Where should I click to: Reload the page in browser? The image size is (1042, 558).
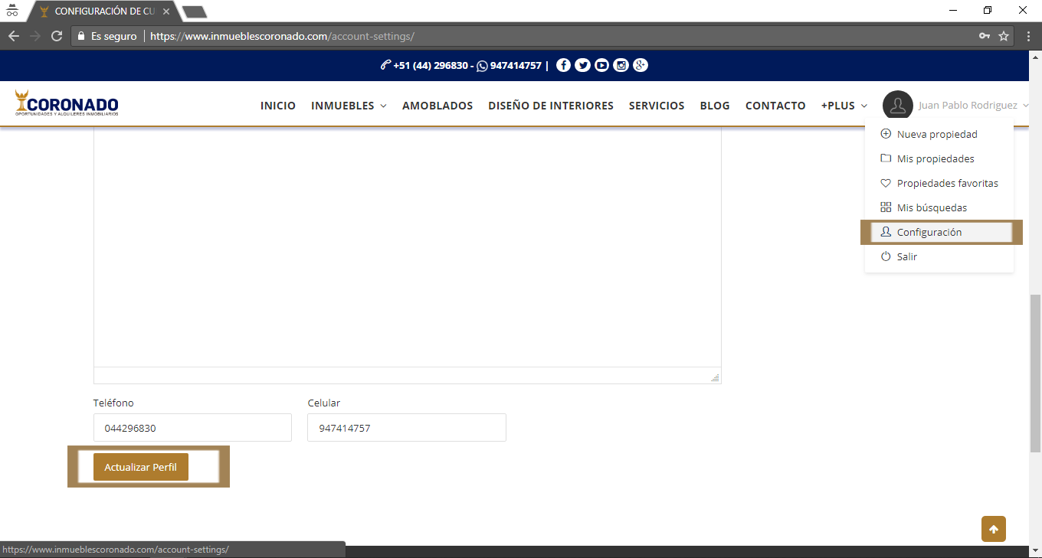(56, 36)
